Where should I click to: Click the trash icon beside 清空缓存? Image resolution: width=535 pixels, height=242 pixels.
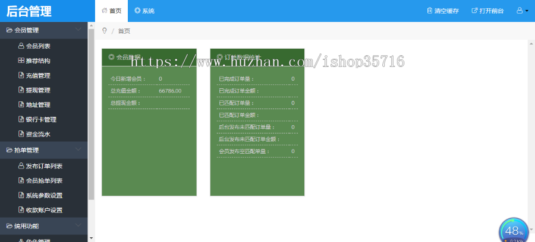(x=430, y=11)
